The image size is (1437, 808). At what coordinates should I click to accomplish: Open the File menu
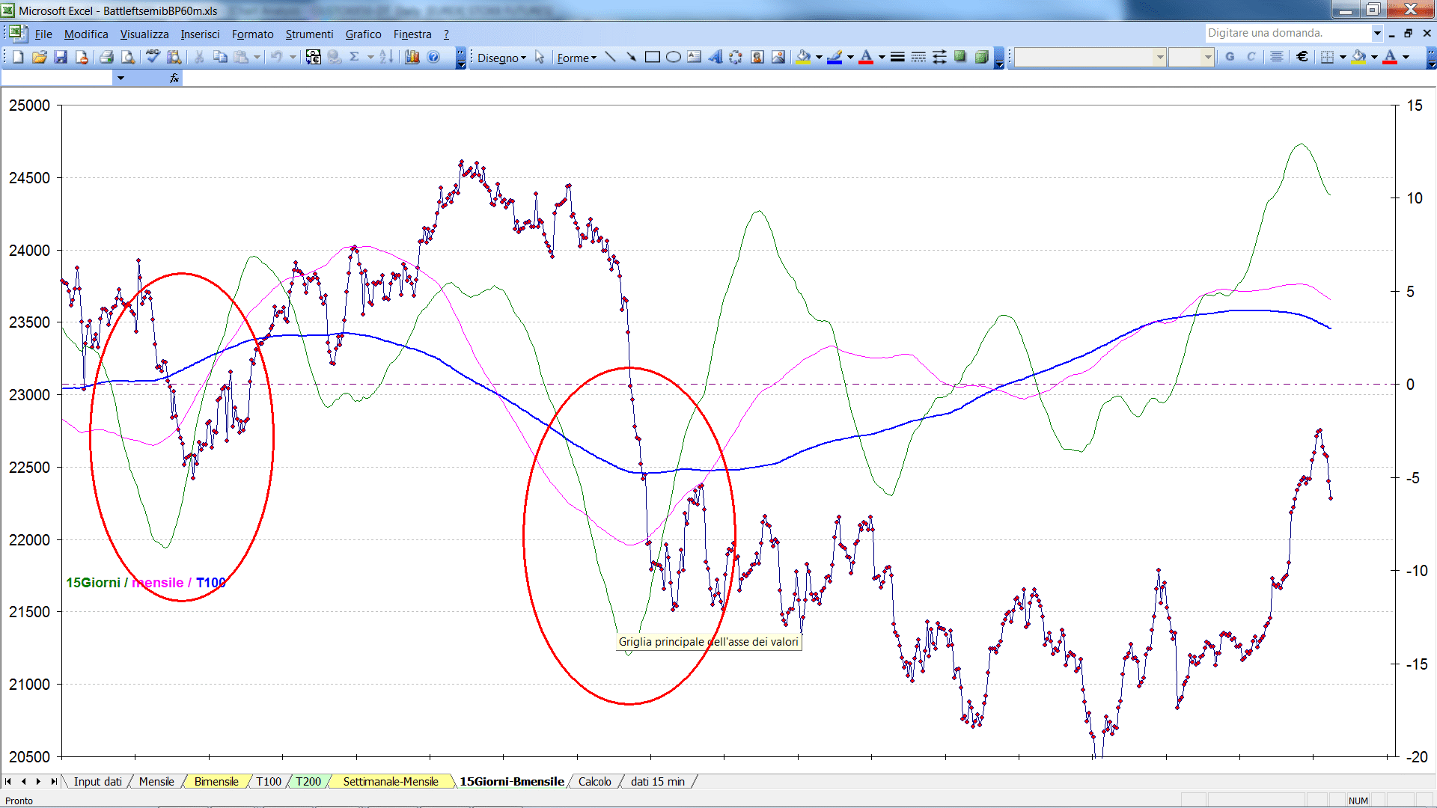click(x=43, y=34)
